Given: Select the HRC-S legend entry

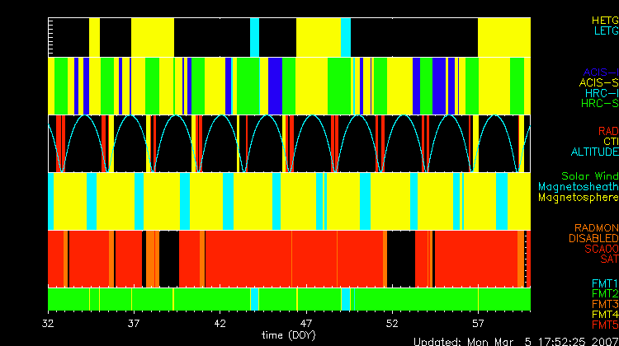Looking at the screenshot, I should [x=598, y=104].
